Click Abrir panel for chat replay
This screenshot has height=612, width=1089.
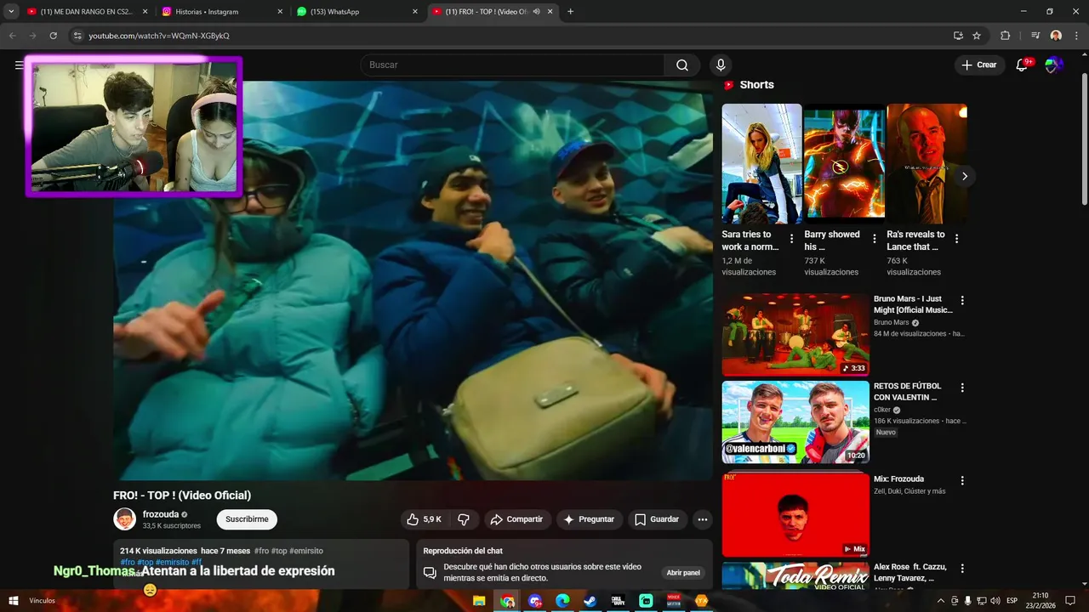point(683,573)
